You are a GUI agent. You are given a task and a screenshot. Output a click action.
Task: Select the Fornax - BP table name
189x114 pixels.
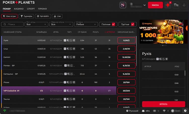point(9,66)
